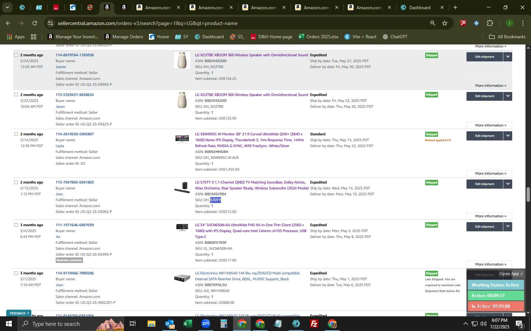Click the Task View taskbar icon

133,324
